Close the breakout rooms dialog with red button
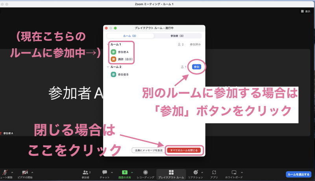This screenshot has width=315, height=181. (106, 28)
